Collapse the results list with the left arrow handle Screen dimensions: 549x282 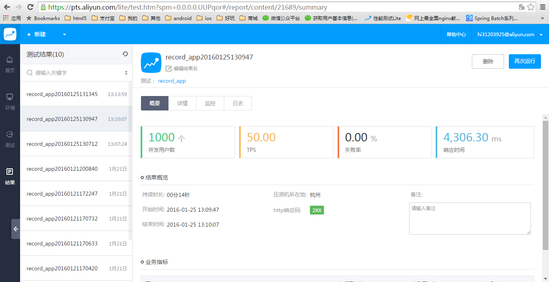pos(16,229)
